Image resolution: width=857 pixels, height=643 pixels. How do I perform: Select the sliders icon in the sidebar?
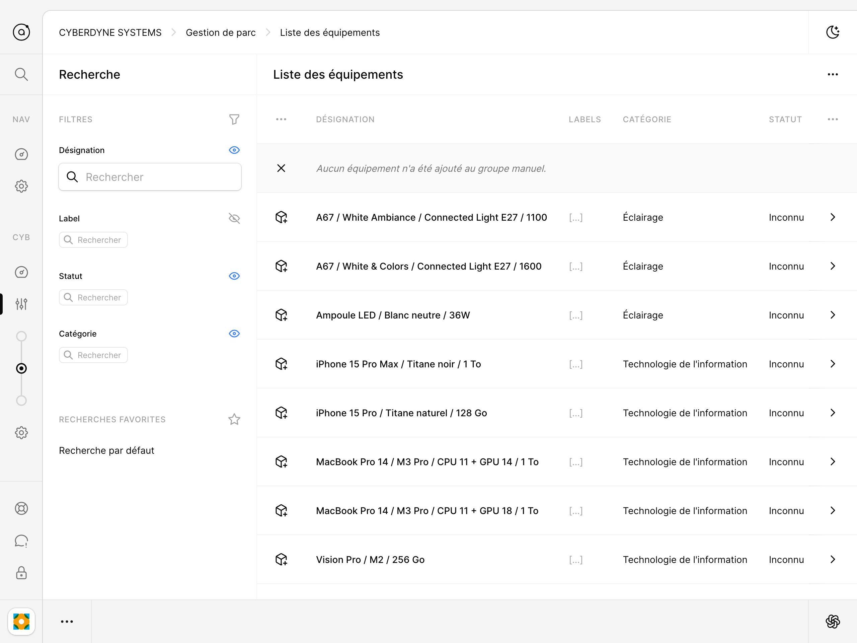point(21,304)
